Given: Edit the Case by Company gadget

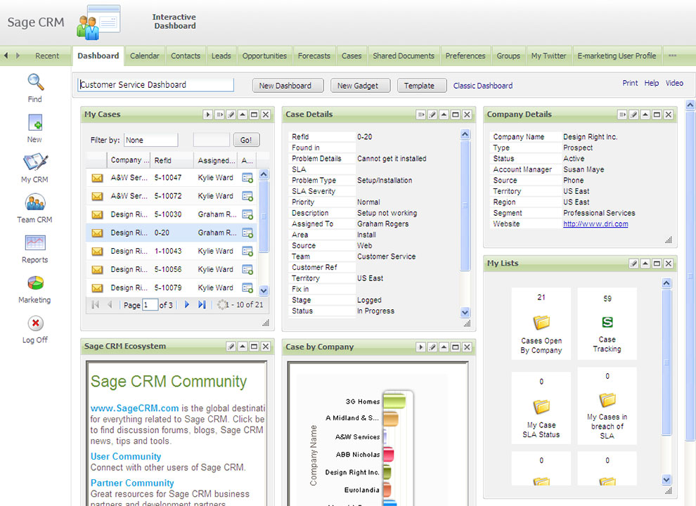Looking at the screenshot, I should tap(432, 346).
